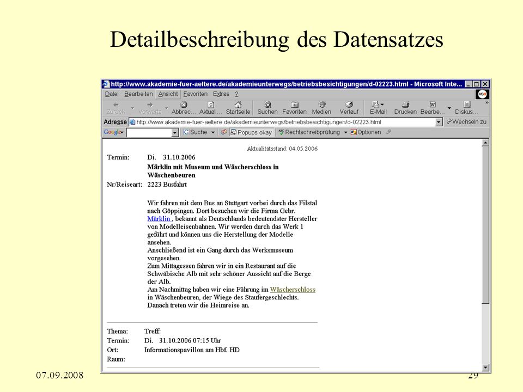523x392 pixels.
Task: Open the address bar URL dropdown
Action: [x=439, y=122]
